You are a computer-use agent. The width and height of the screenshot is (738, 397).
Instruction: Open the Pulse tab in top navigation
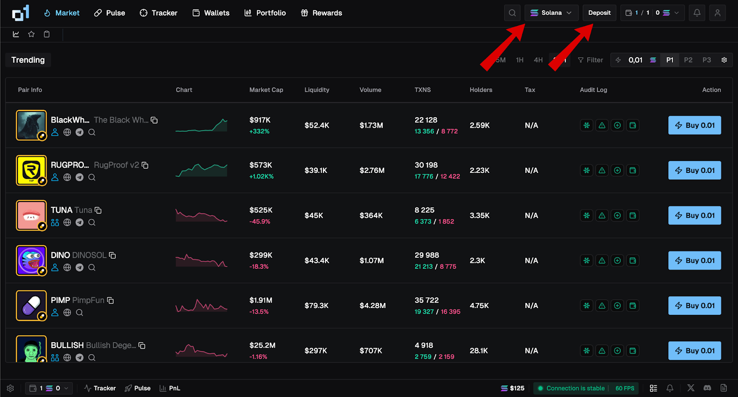[110, 13]
